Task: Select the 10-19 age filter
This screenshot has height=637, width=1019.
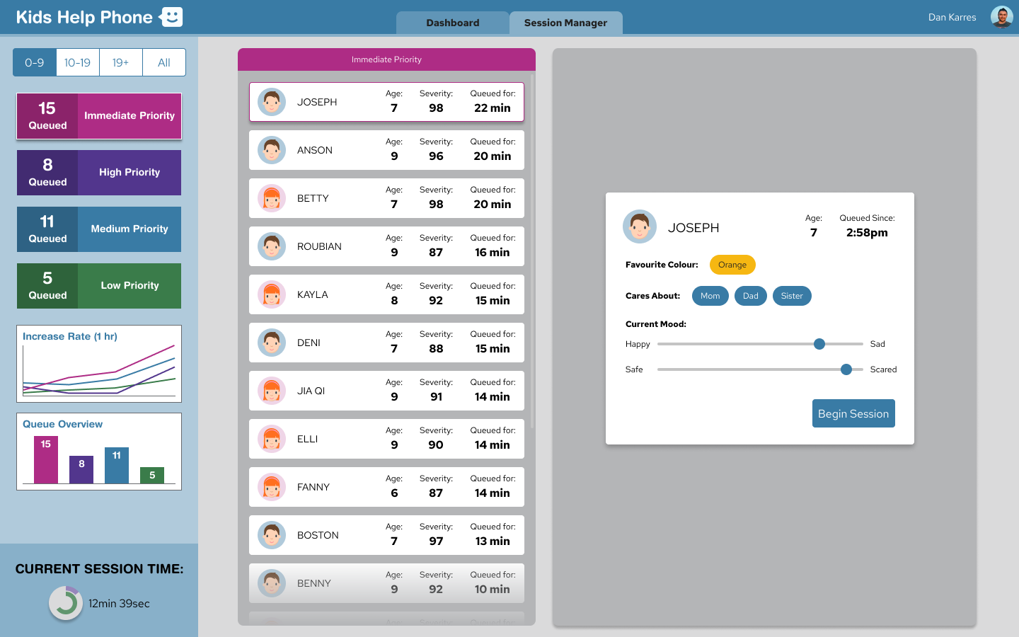Action: point(77,62)
